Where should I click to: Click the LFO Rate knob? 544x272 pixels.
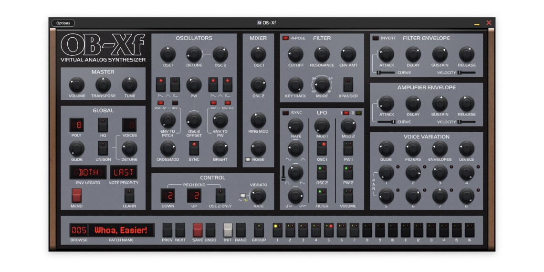coord(295,126)
